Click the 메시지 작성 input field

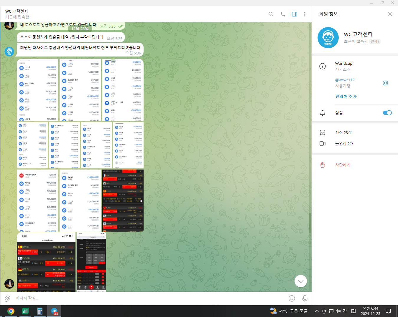[x=147, y=298]
